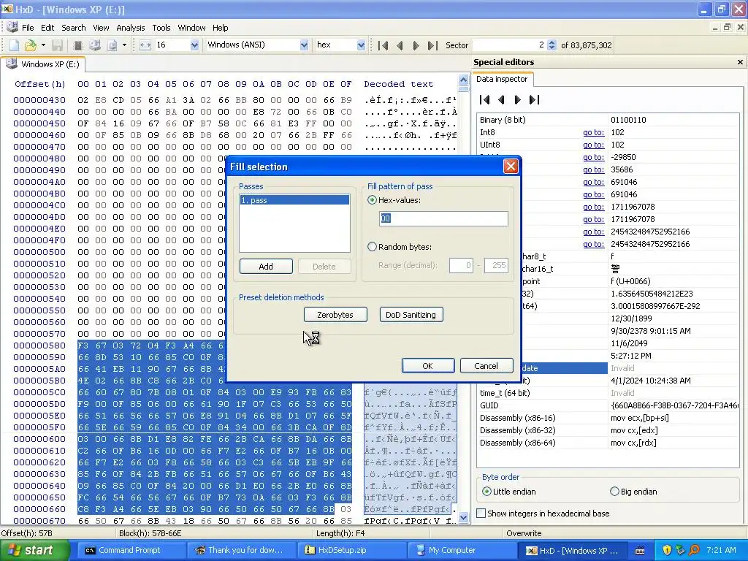
Task: Open the File menu
Action: (28, 28)
